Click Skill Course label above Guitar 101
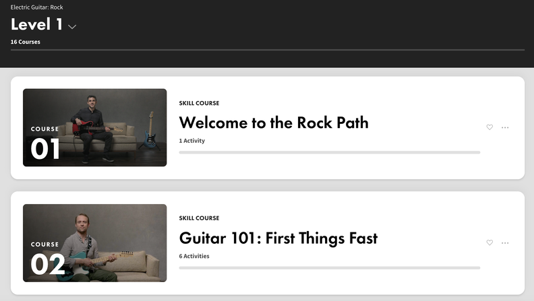 point(199,218)
